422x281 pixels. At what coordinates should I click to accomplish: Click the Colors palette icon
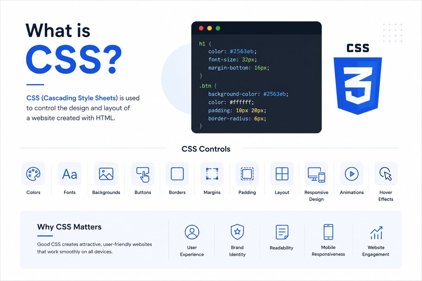(x=33, y=174)
